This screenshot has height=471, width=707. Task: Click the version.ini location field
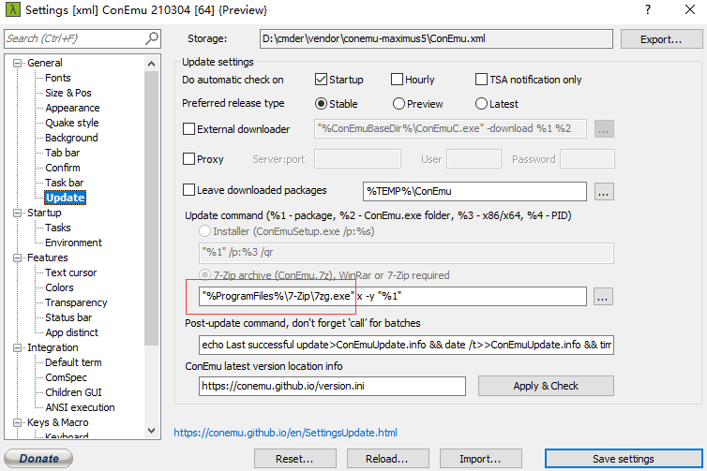tap(332, 386)
